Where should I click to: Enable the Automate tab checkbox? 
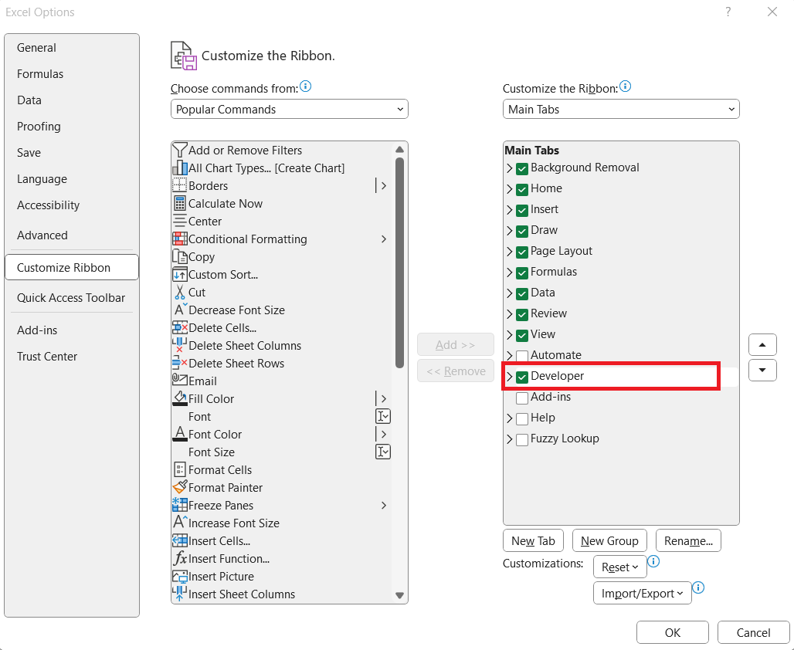(x=522, y=356)
